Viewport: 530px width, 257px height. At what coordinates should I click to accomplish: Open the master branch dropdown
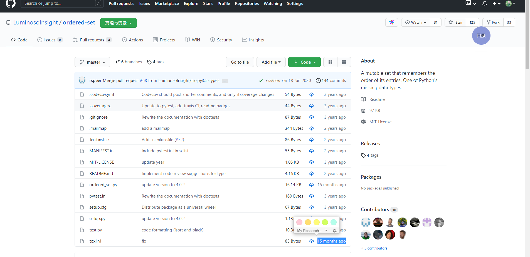(92, 62)
